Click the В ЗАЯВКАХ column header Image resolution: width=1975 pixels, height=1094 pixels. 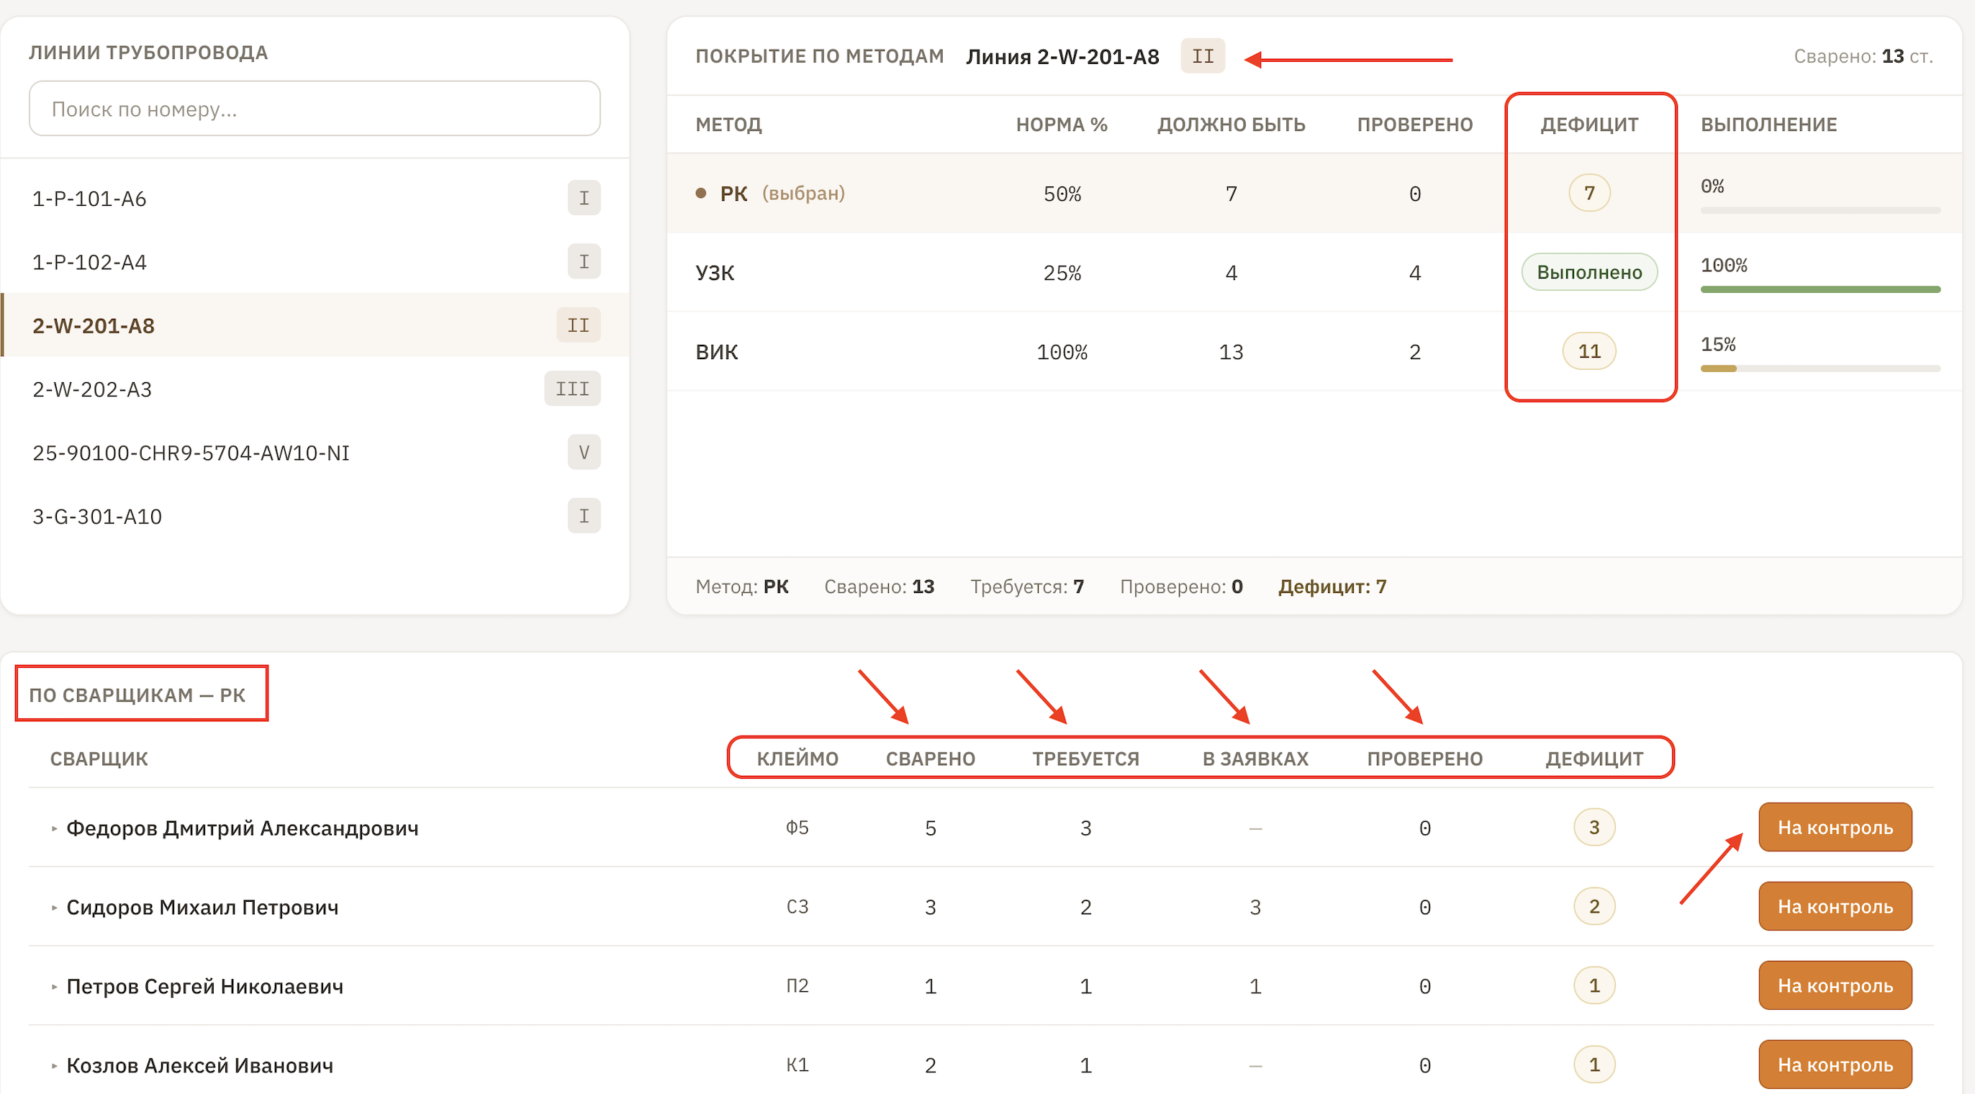click(1255, 759)
